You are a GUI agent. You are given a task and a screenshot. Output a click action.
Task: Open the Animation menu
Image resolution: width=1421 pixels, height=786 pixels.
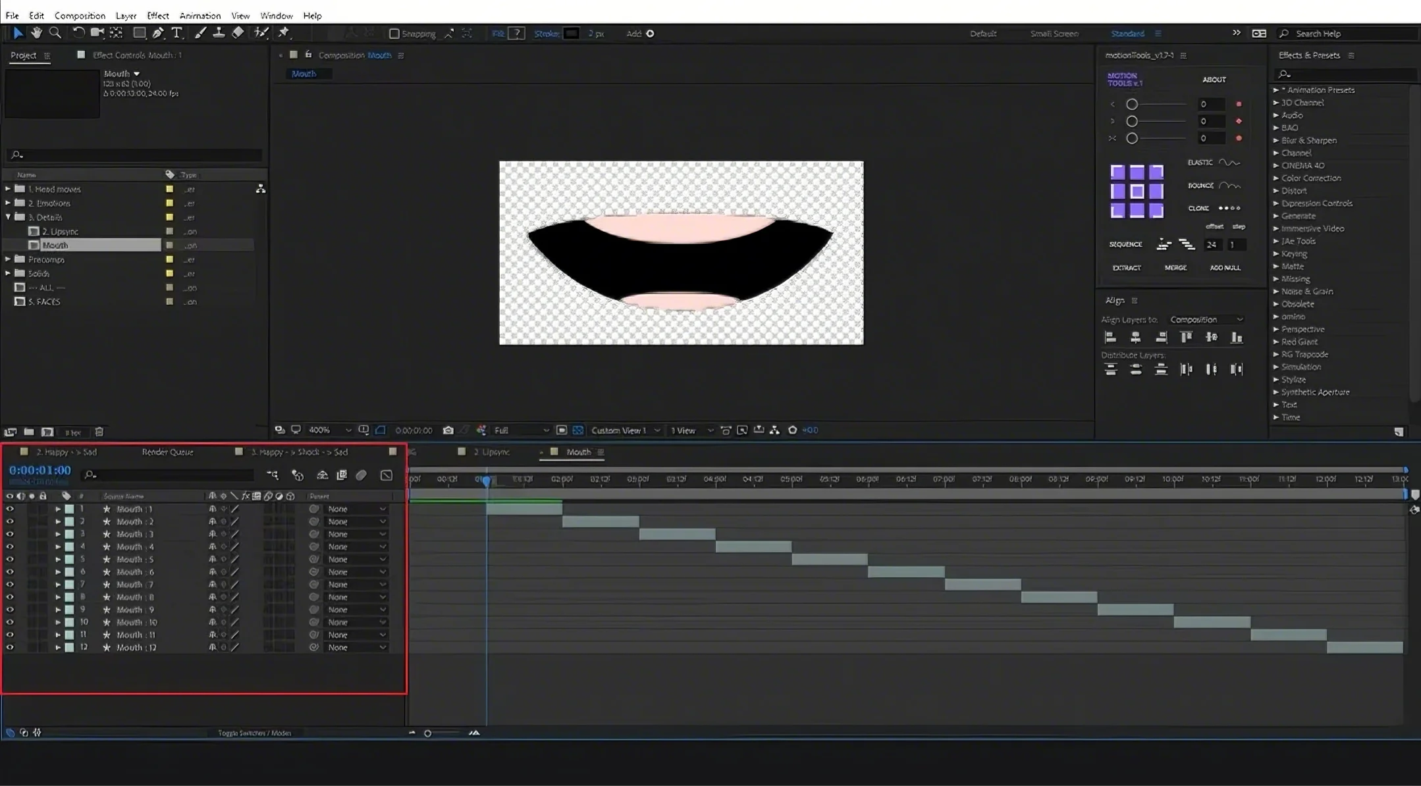[x=200, y=15]
